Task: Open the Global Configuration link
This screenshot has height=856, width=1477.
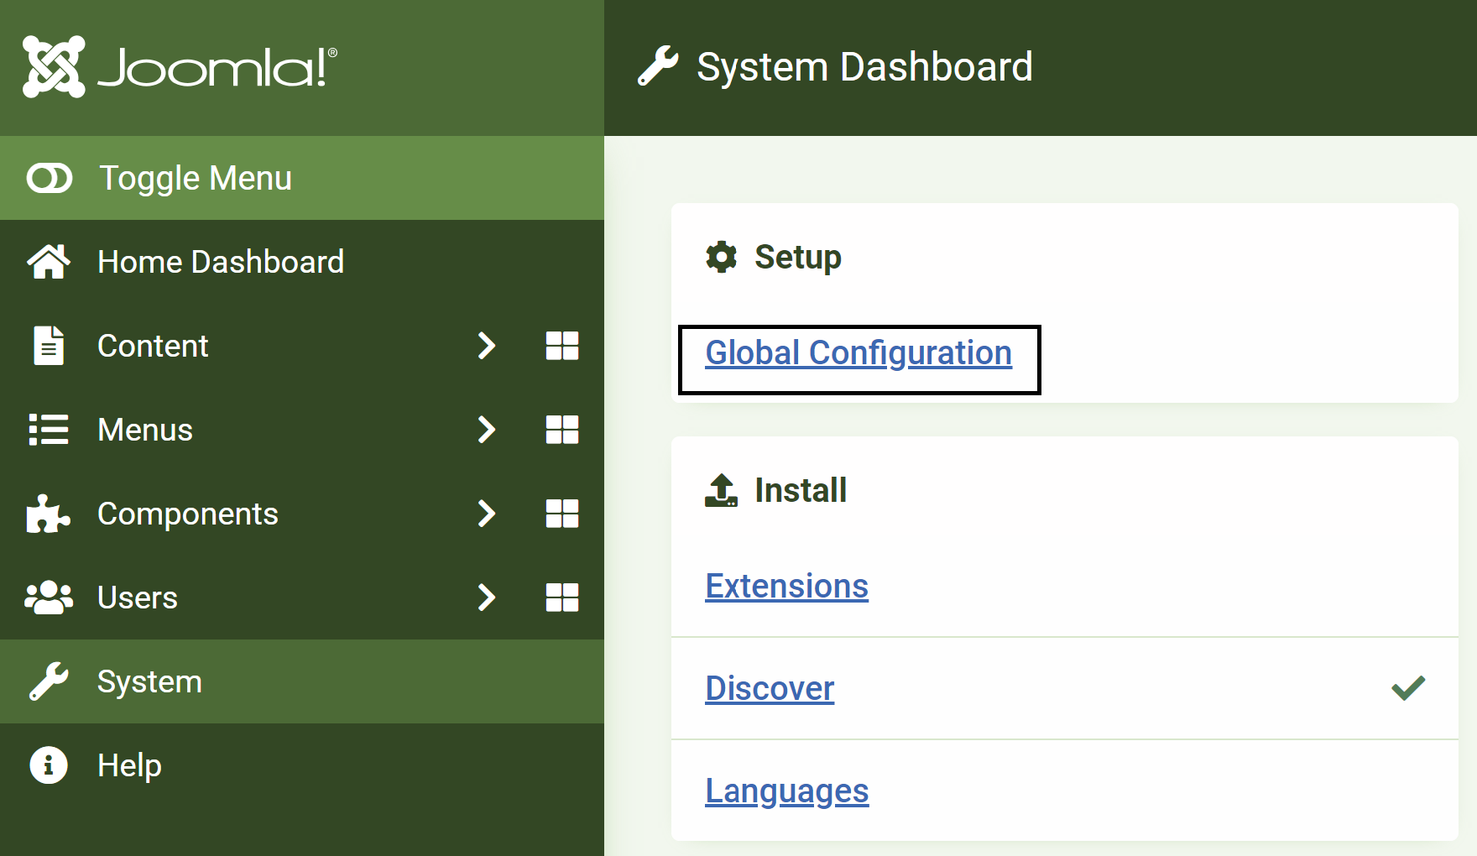Action: click(859, 353)
